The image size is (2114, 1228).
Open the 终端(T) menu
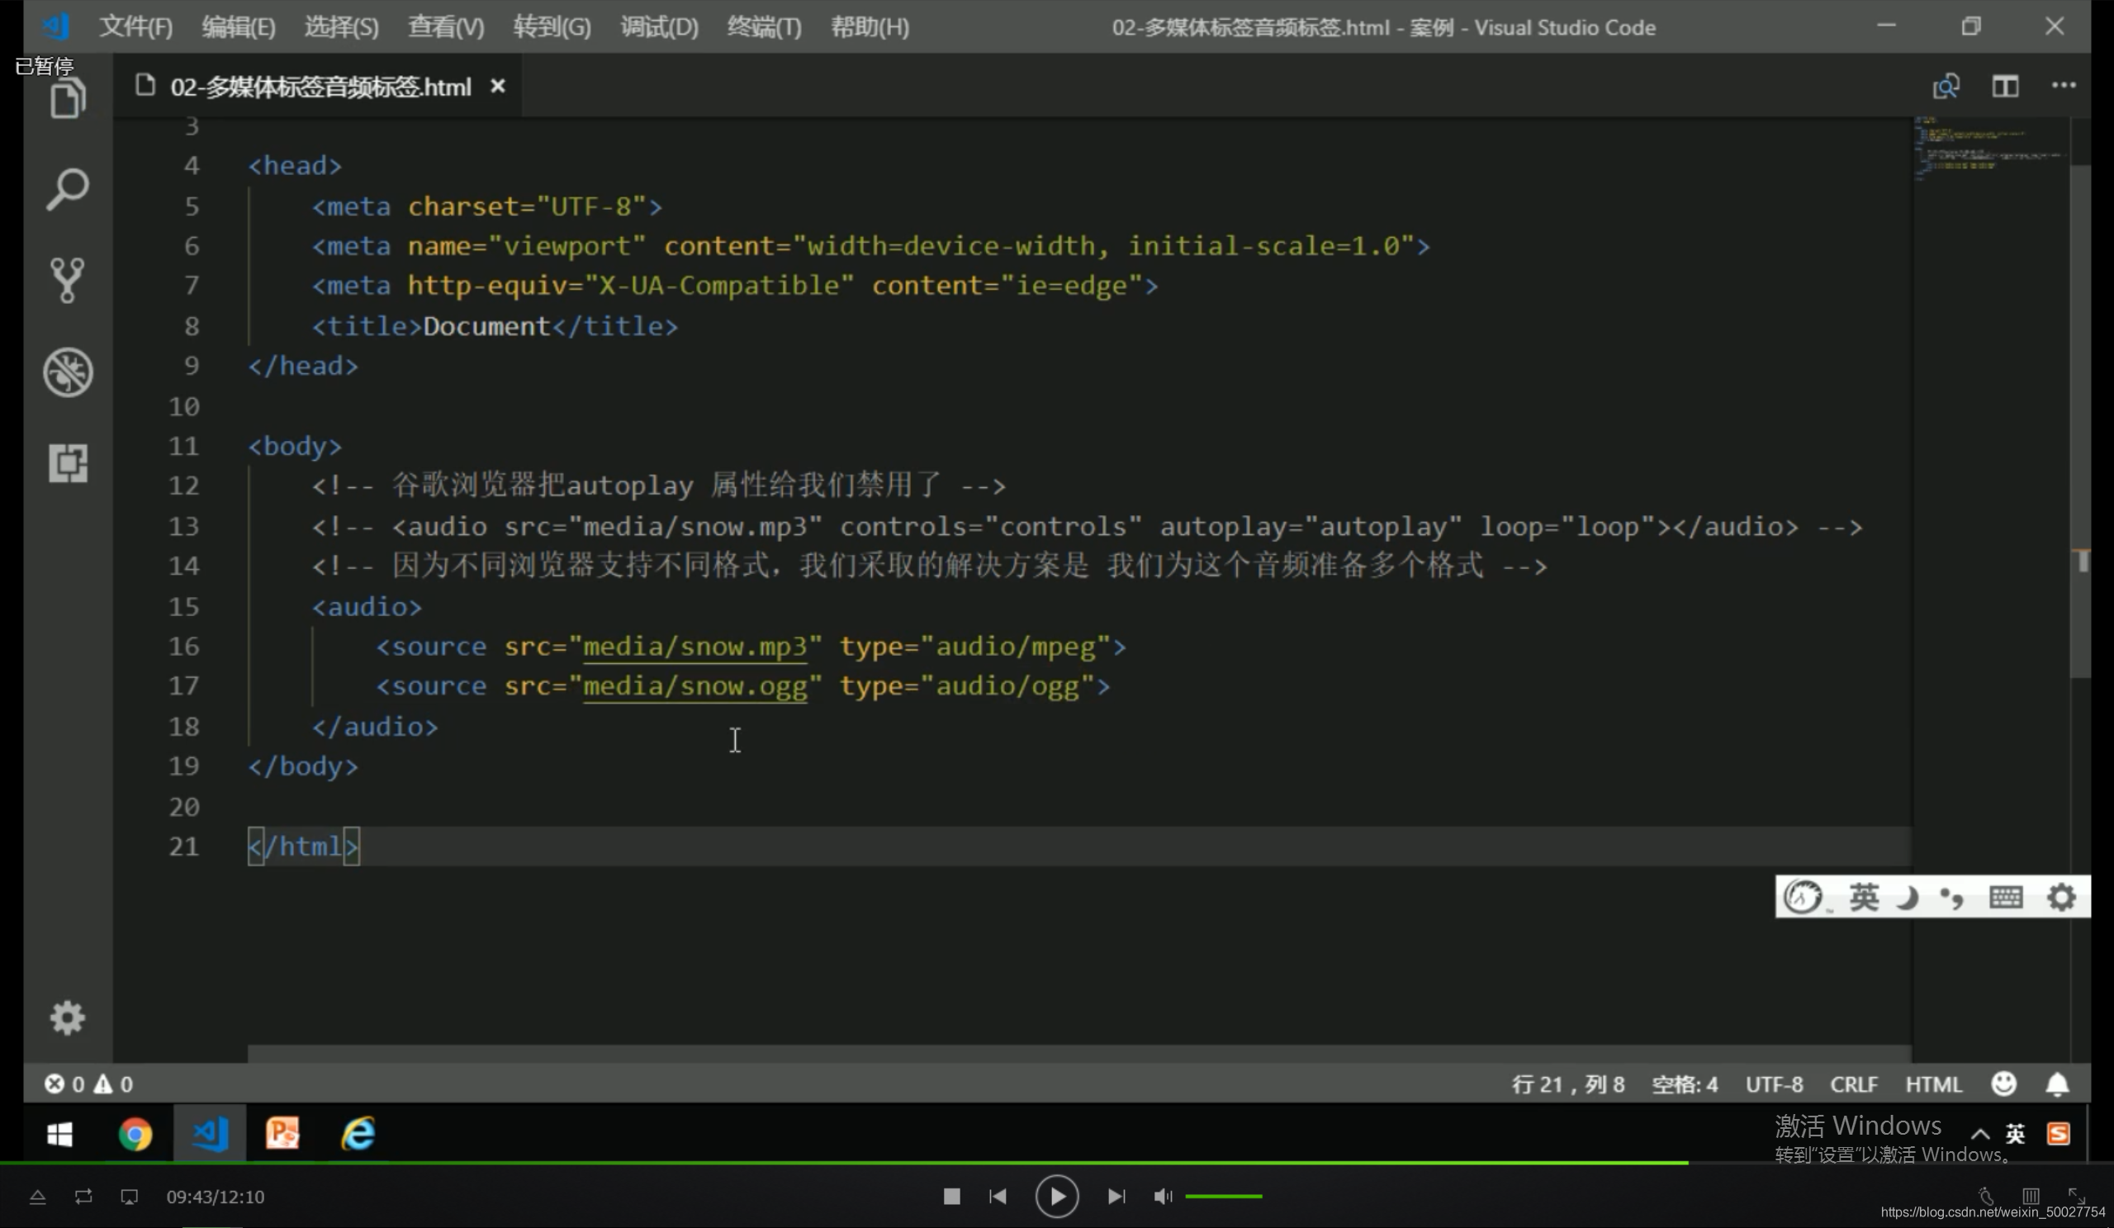(764, 28)
